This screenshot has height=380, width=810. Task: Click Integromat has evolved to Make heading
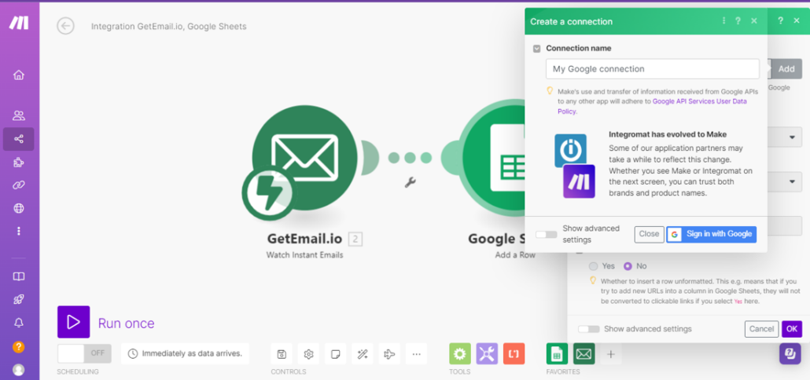668,134
